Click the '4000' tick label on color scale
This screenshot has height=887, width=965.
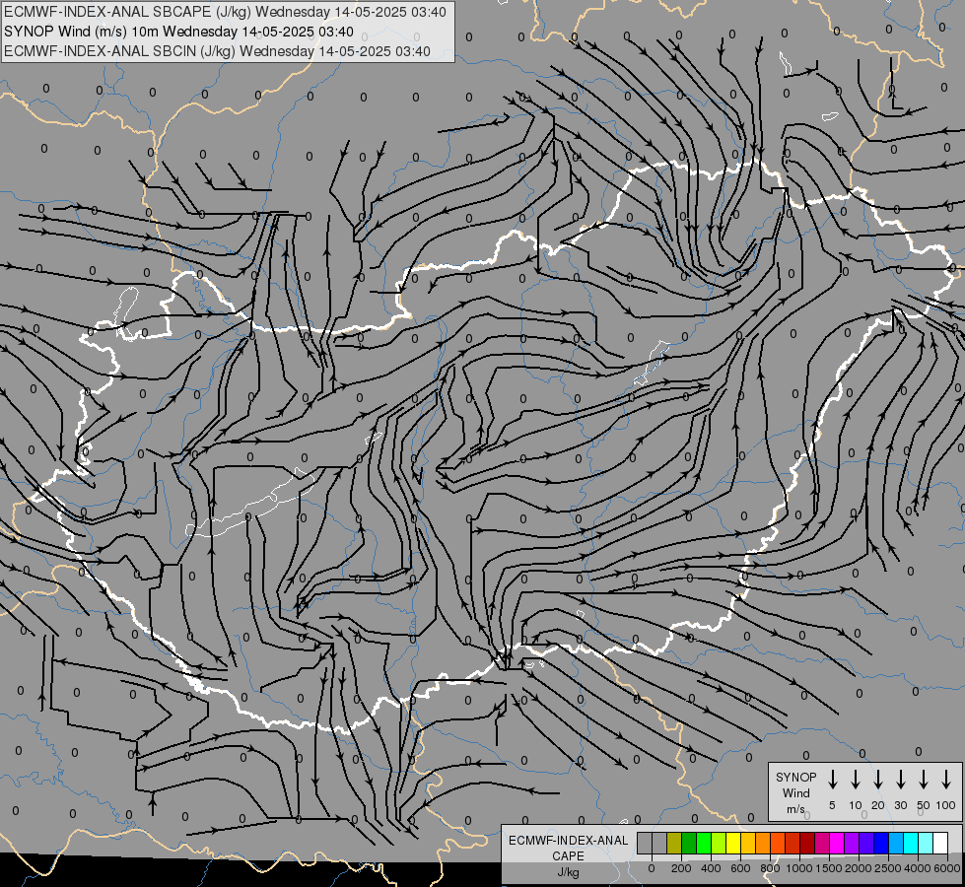click(x=918, y=868)
